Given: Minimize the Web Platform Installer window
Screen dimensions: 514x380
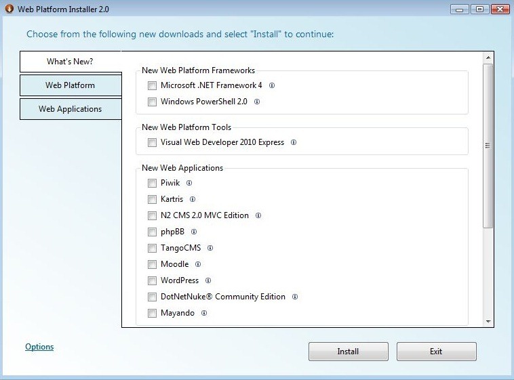Looking at the screenshot, I should point(460,9).
